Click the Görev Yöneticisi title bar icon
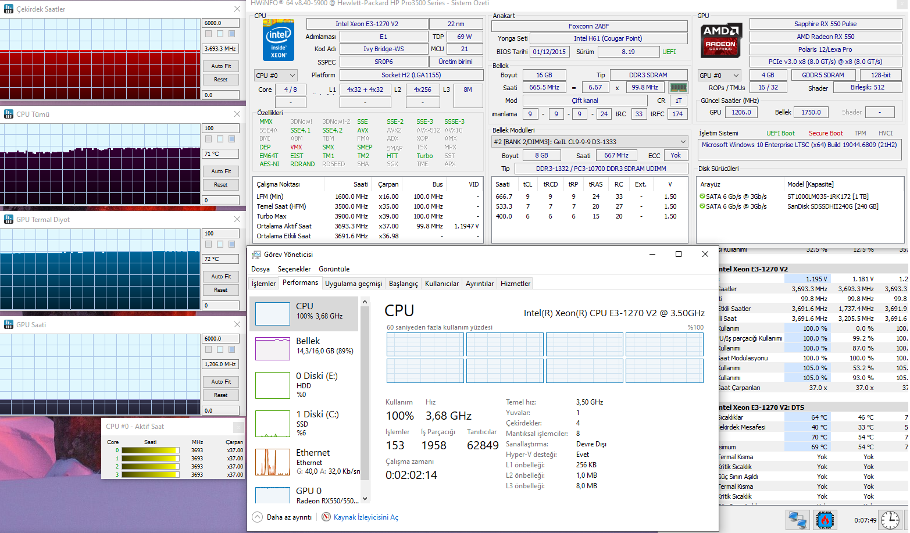The image size is (910, 533). click(x=256, y=255)
